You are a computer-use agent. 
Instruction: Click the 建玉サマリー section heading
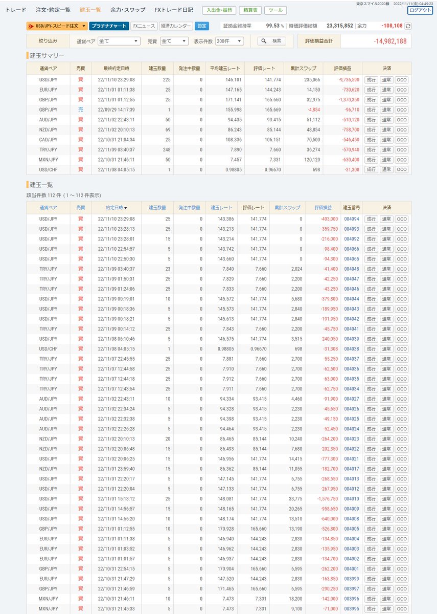coord(47,55)
